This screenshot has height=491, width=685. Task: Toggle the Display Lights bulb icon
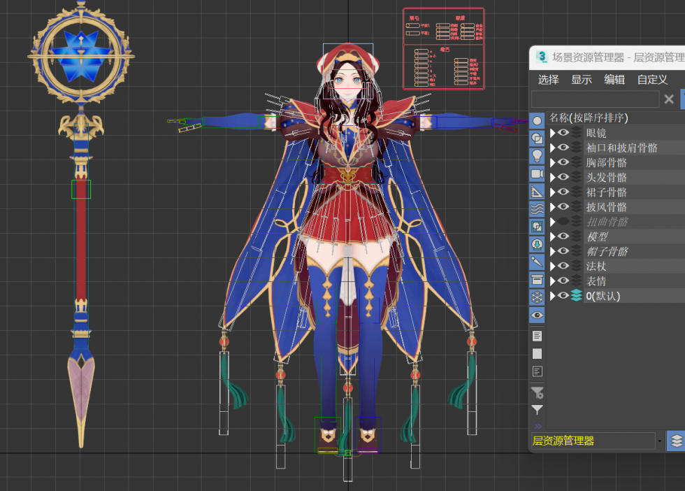pos(537,156)
